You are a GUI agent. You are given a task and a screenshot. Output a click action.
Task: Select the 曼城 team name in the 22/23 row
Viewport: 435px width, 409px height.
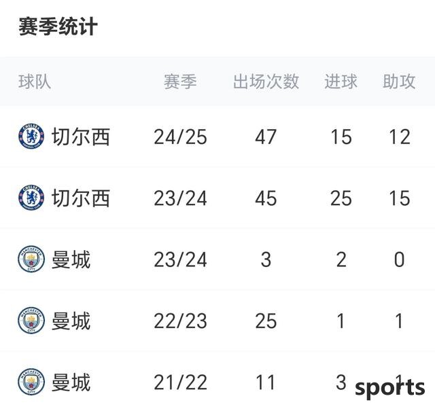[71, 321]
